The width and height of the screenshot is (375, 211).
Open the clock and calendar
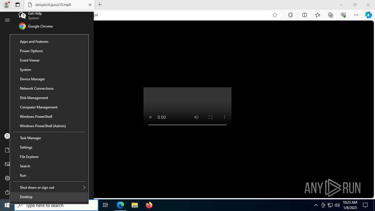[350, 205]
